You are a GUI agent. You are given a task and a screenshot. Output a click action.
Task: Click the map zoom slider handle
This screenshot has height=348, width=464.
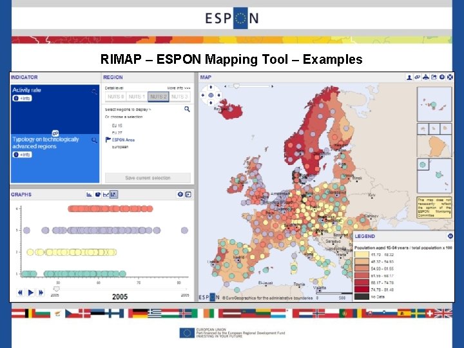pyautogui.click(x=236, y=86)
